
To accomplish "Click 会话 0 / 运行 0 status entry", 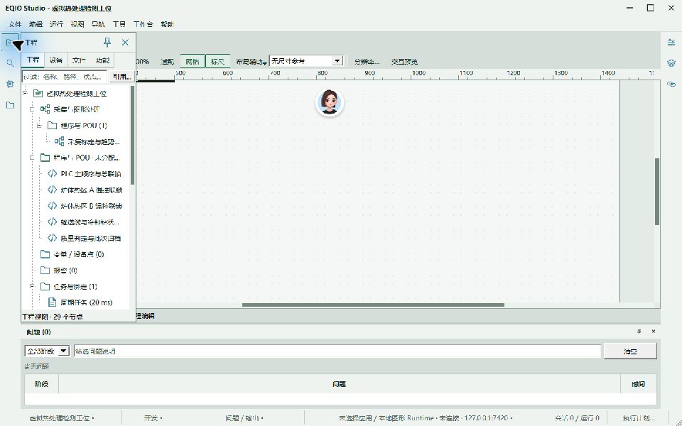I will tap(577, 417).
